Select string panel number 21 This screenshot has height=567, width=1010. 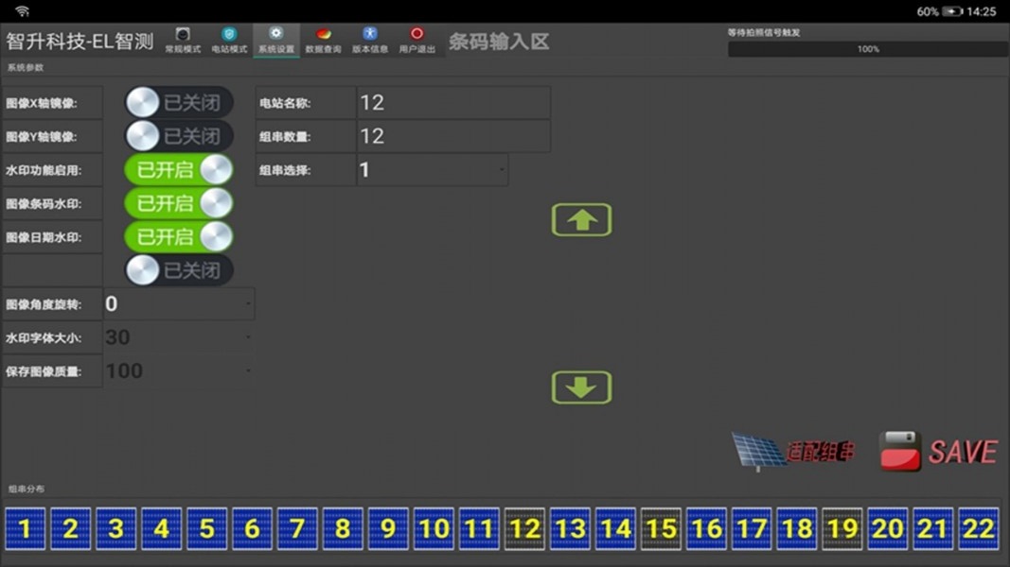932,528
